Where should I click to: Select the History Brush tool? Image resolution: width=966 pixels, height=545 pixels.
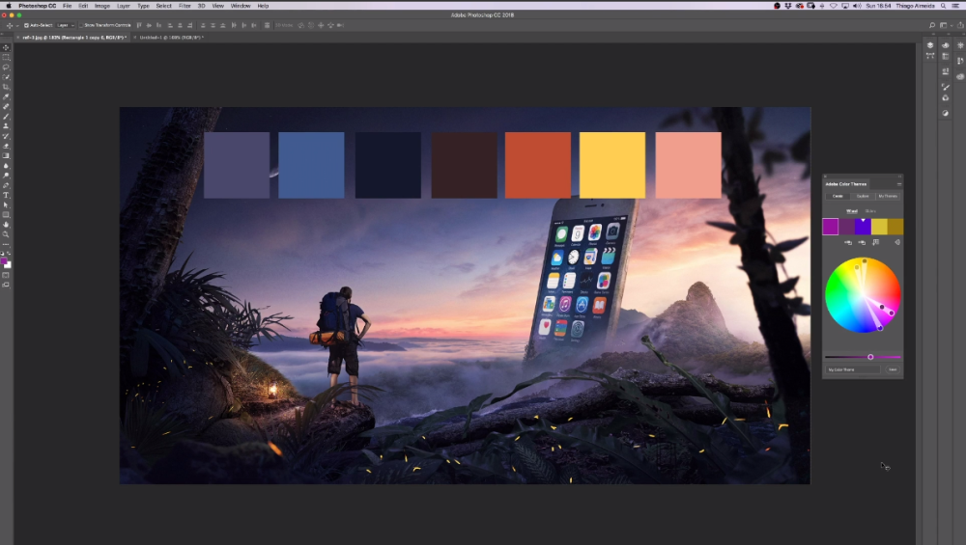[6, 136]
